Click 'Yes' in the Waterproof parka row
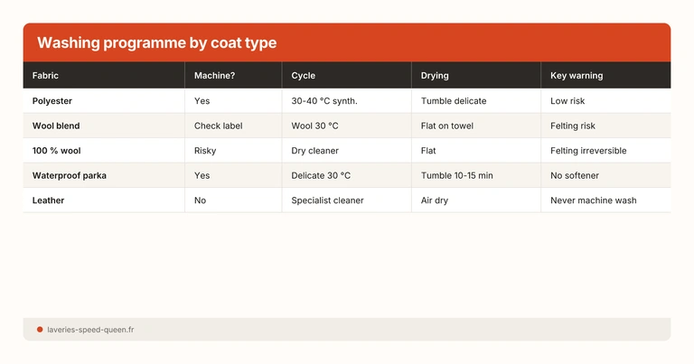The width and height of the screenshot is (694, 364). 202,175
